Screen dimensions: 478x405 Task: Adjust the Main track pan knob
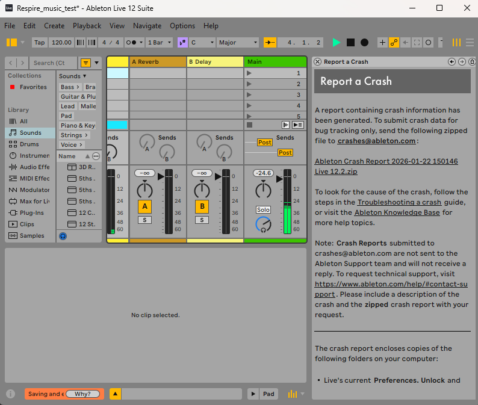coord(263,190)
